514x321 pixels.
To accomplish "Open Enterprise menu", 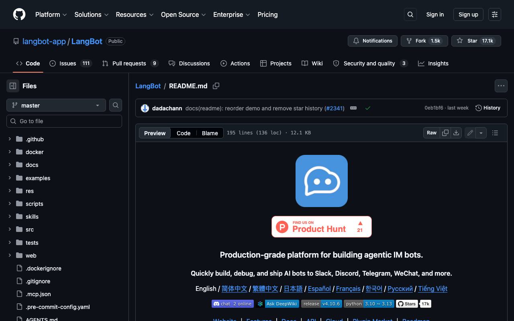I will [x=232, y=14].
